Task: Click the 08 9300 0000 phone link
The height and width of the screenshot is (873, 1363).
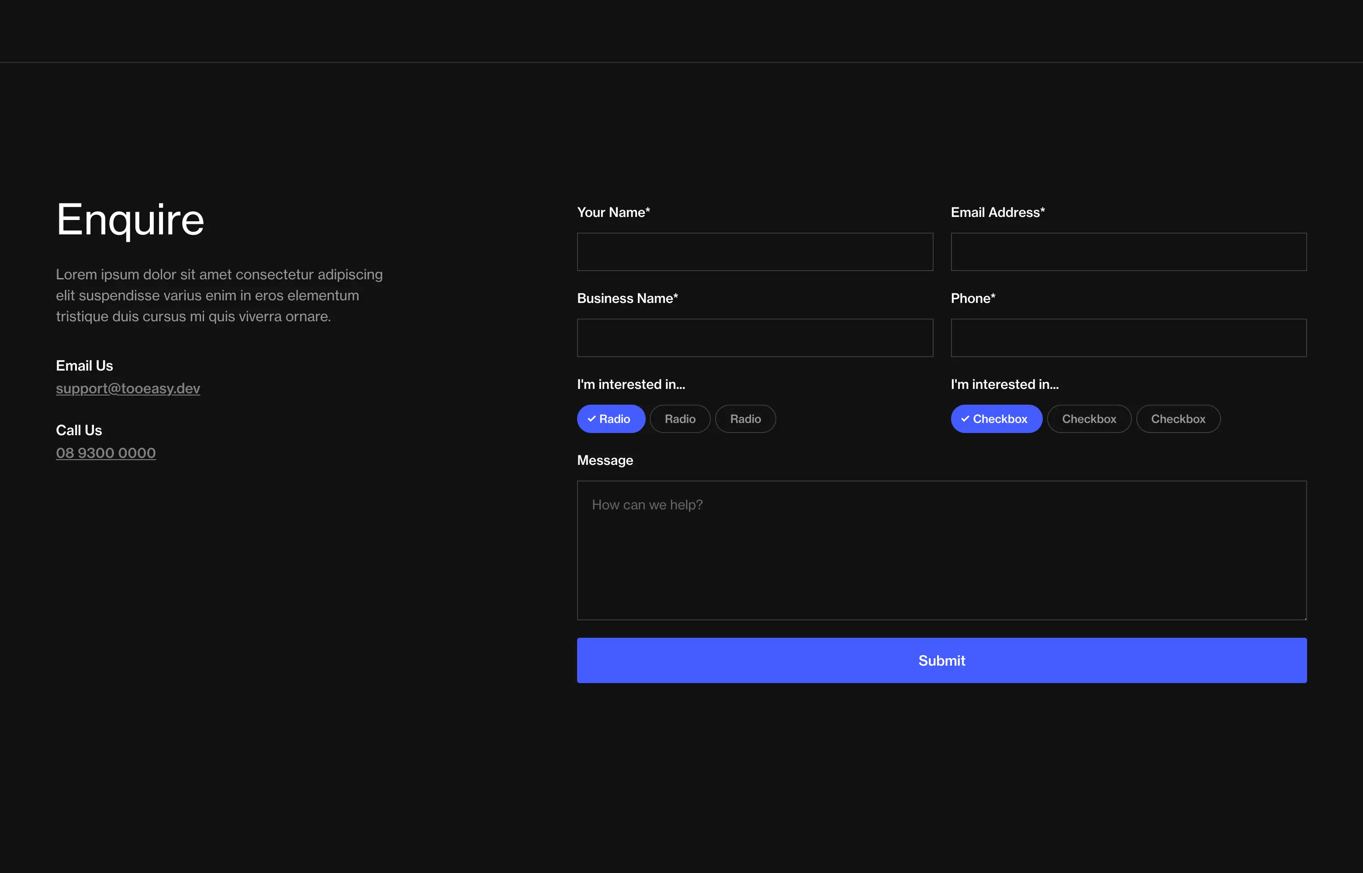Action: pyautogui.click(x=105, y=453)
